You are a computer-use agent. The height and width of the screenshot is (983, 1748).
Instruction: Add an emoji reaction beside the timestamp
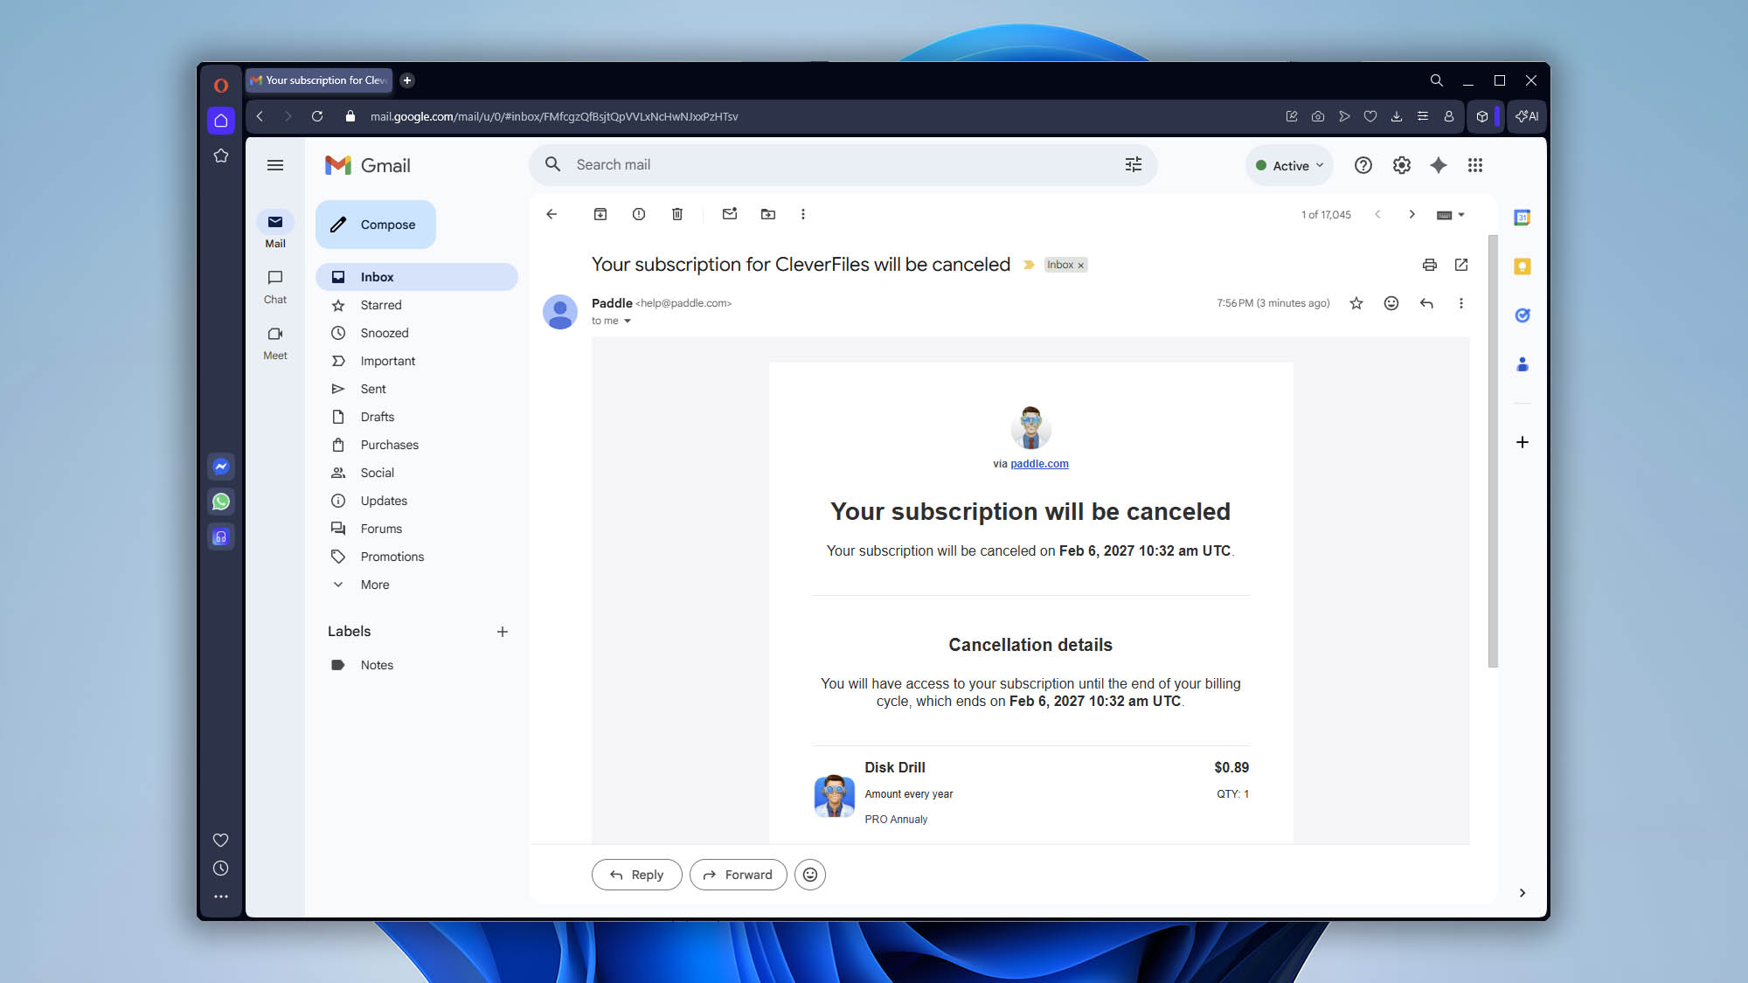(1391, 303)
